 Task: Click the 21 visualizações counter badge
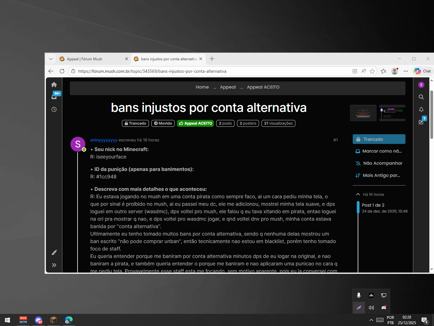tap(278, 123)
